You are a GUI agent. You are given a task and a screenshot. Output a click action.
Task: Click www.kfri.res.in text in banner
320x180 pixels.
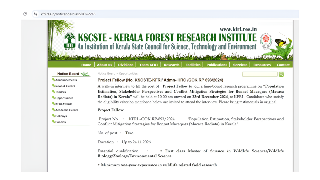coord(238,29)
